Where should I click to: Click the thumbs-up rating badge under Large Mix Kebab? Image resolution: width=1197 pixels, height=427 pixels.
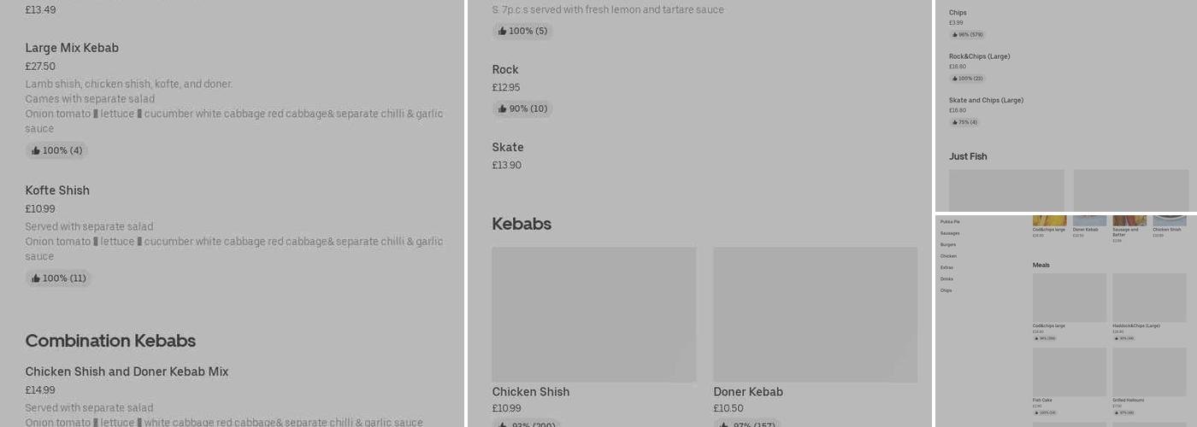(56, 151)
